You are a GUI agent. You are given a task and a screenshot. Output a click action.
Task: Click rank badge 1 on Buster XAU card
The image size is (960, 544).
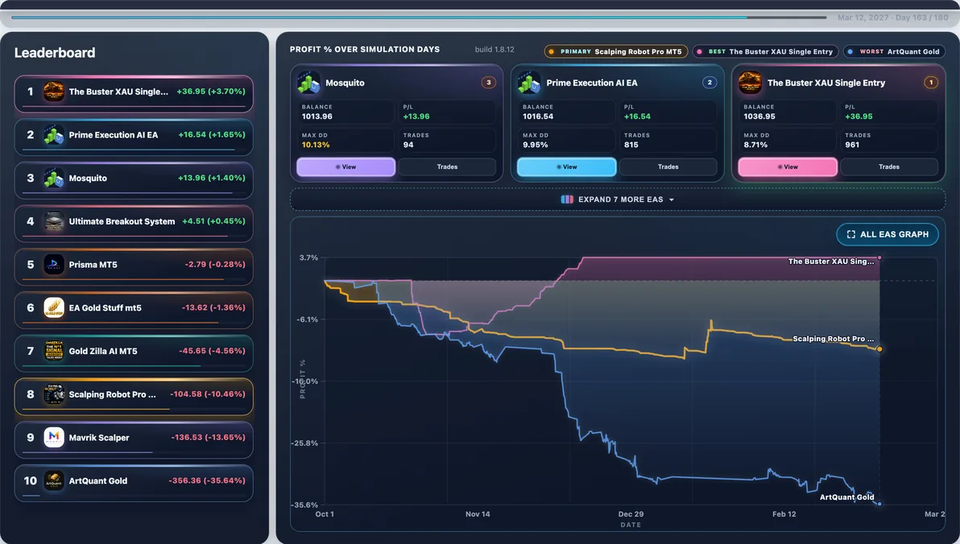931,83
